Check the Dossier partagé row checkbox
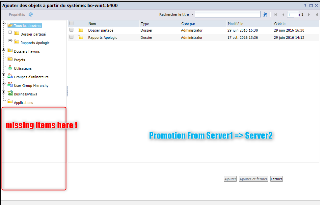 click(x=71, y=30)
